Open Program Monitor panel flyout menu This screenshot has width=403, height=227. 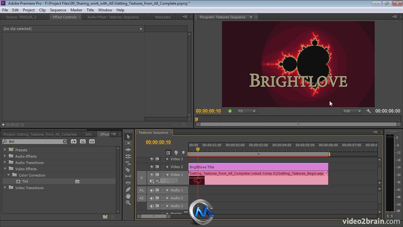tap(394, 17)
